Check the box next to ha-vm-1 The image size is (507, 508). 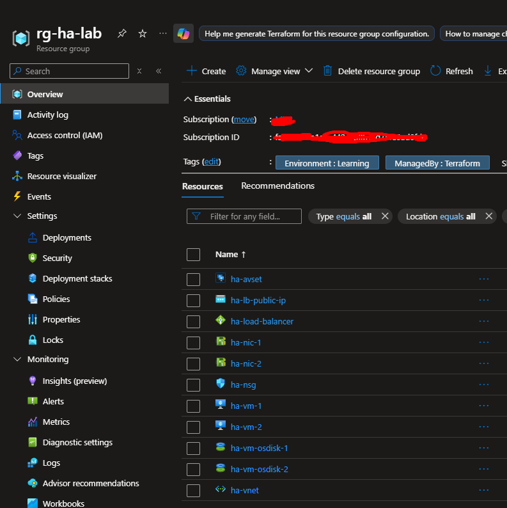coord(193,406)
